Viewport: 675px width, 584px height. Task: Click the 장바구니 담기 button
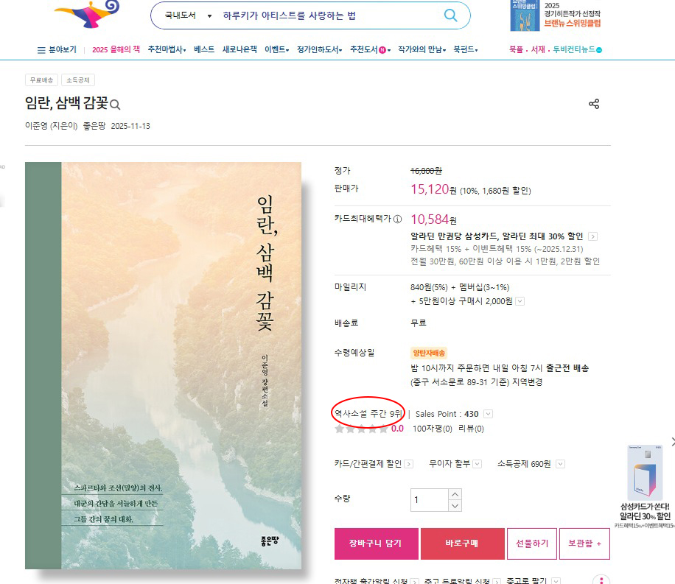pyautogui.click(x=377, y=543)
